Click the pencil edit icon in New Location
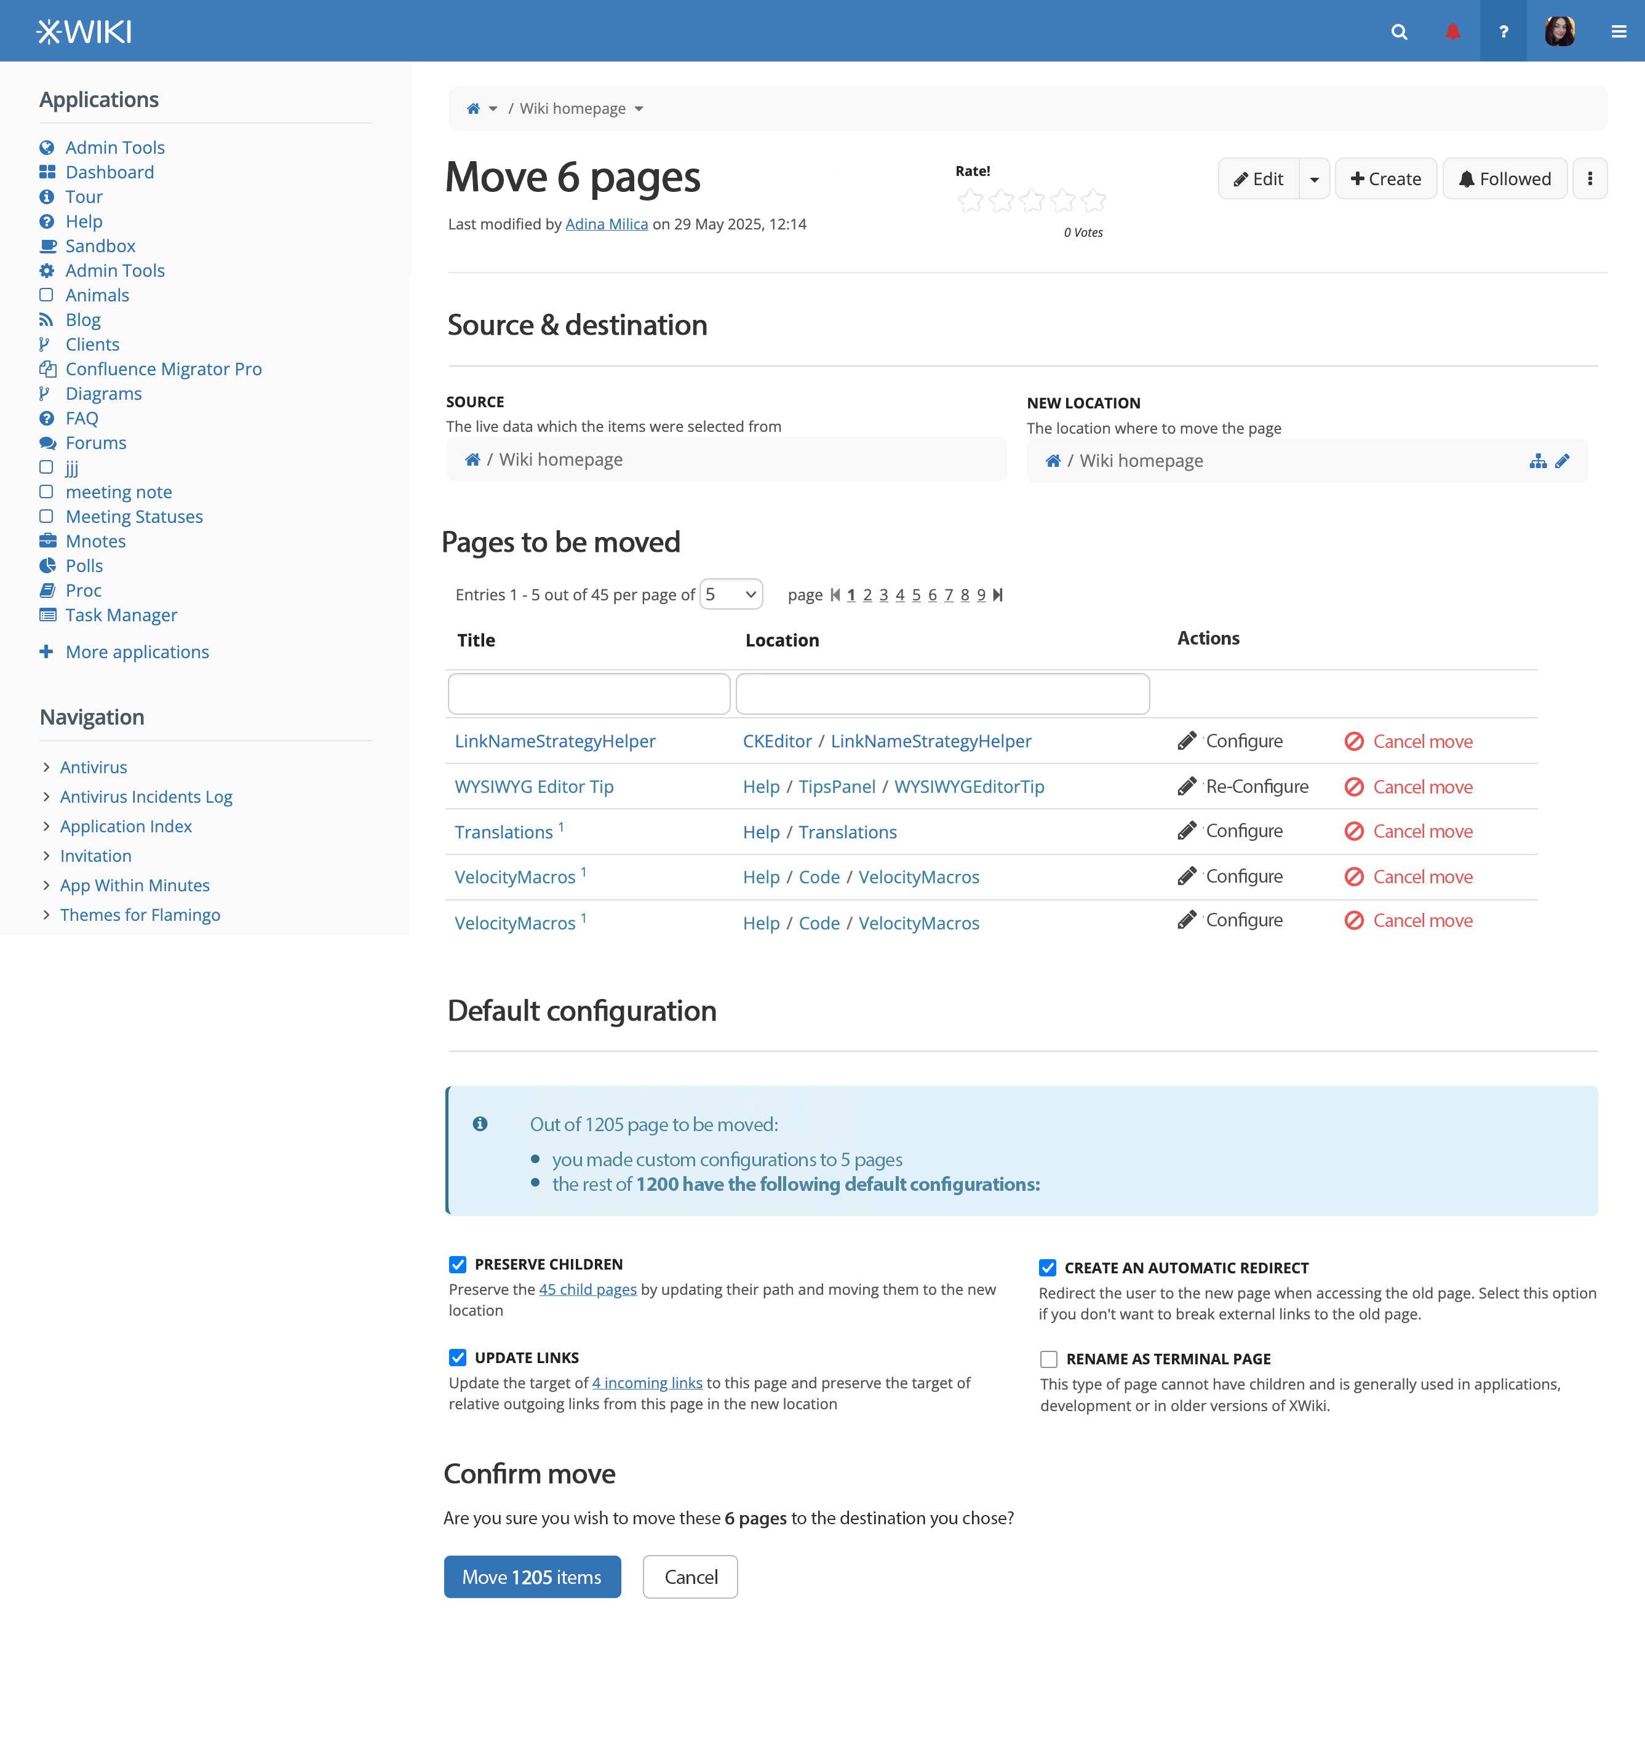The height and width of the screenshot is (1750, 1645). click(x=1563, y=461)
